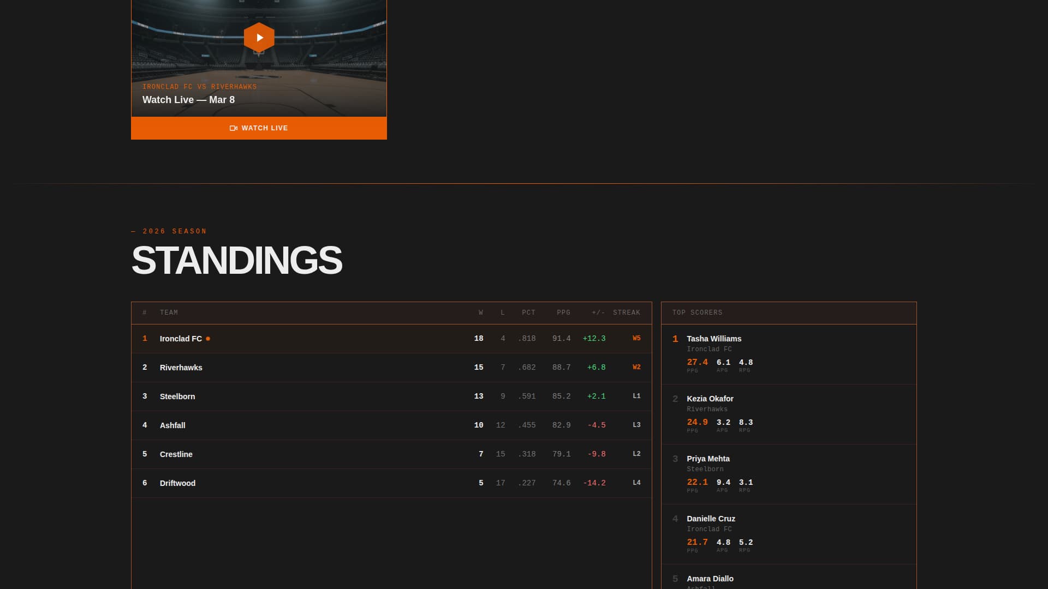Select the Driftwood team name
The height and width of the screenshot is (589, 1048).
tap(177, 483)
